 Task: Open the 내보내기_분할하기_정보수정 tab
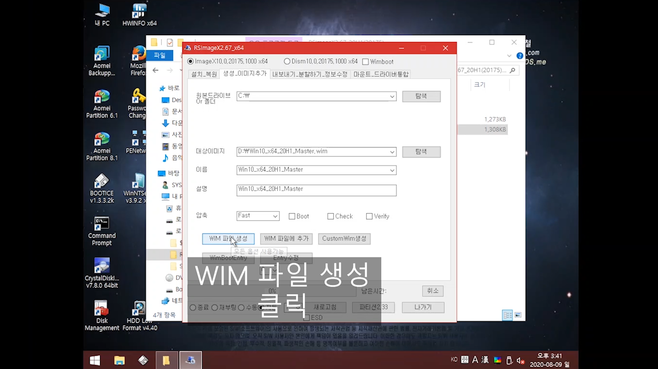click(x=310, y=75)
